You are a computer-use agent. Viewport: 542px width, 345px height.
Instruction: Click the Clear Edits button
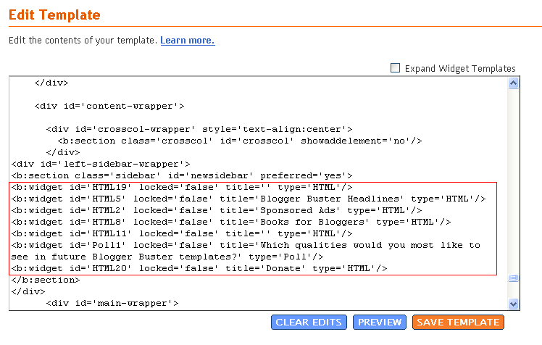[309, 323]
